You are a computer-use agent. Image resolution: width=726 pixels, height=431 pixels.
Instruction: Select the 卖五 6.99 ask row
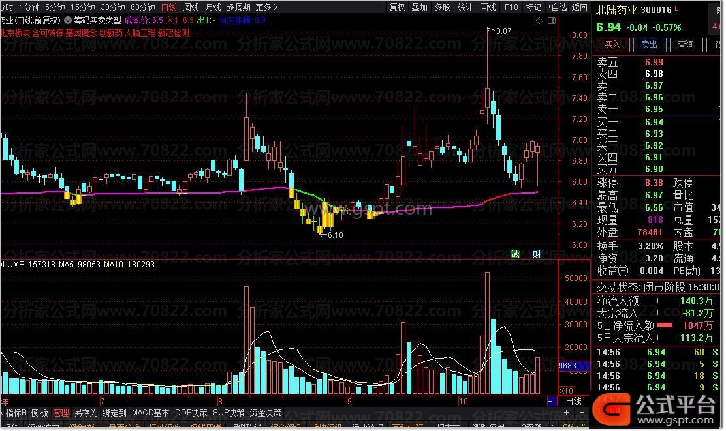[x=655, y=62]
